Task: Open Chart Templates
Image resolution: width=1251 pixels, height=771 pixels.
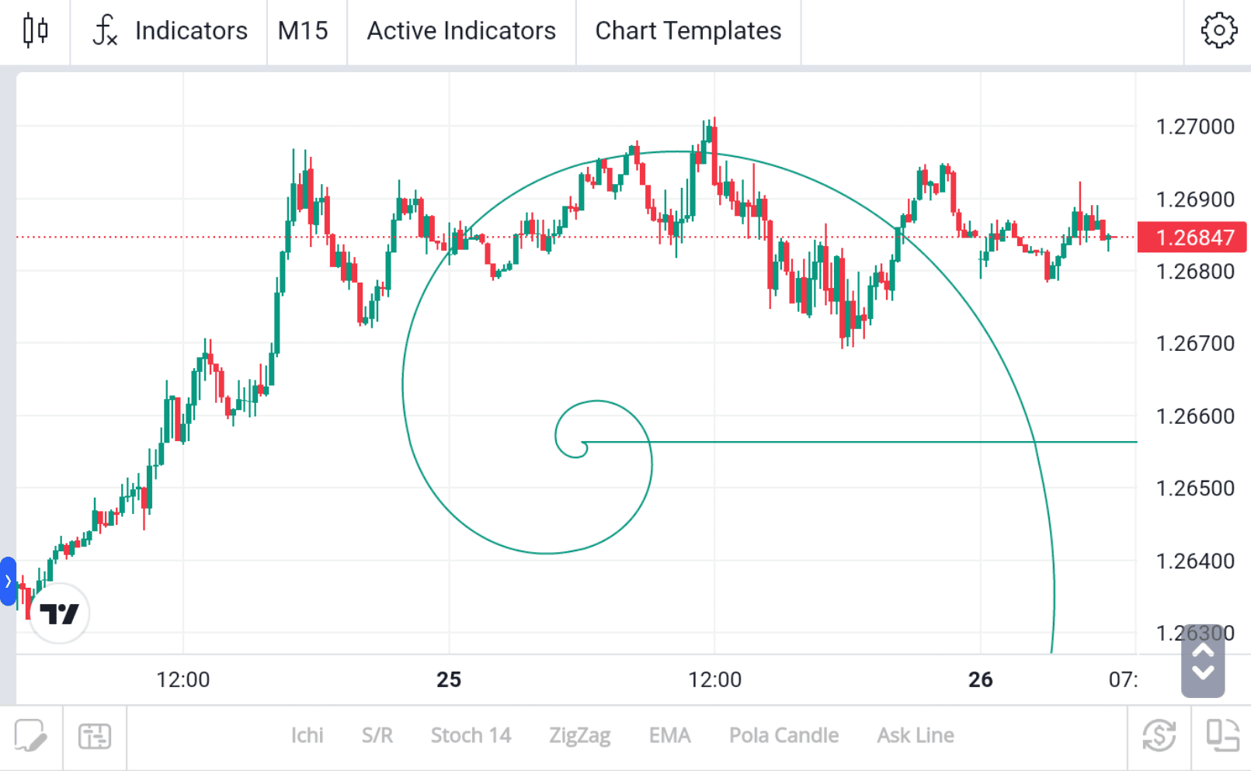Action: (688, 31)
